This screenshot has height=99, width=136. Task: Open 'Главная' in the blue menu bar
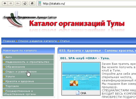coord(9,41)
